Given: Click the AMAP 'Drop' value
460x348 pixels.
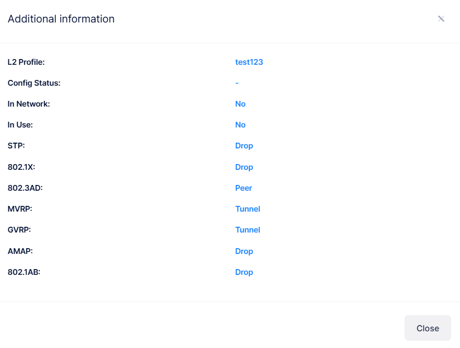Looking at the screenshot, I should click(x=244, y=251).
